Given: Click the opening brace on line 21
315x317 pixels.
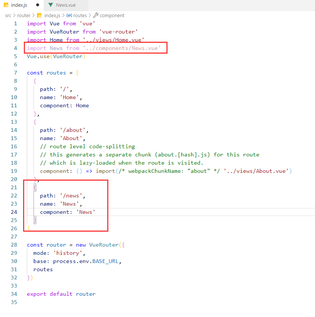Looking at the screenshot, I should [x=35, y=187].
